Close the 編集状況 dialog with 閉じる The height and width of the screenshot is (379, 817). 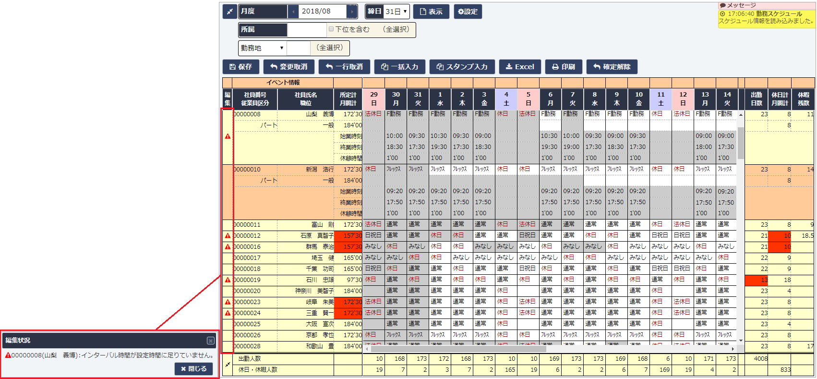193,369
